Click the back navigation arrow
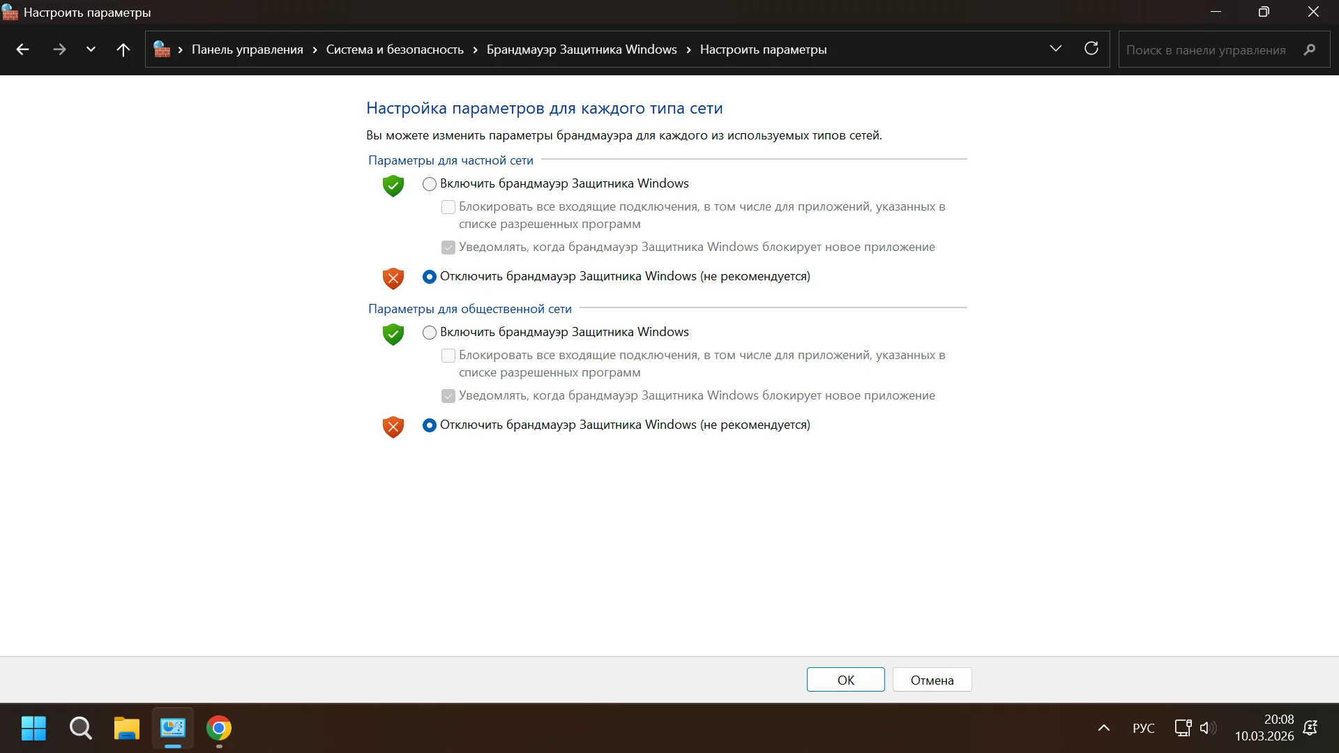Viewport: 1339px width, 753px height. point(22,50)
